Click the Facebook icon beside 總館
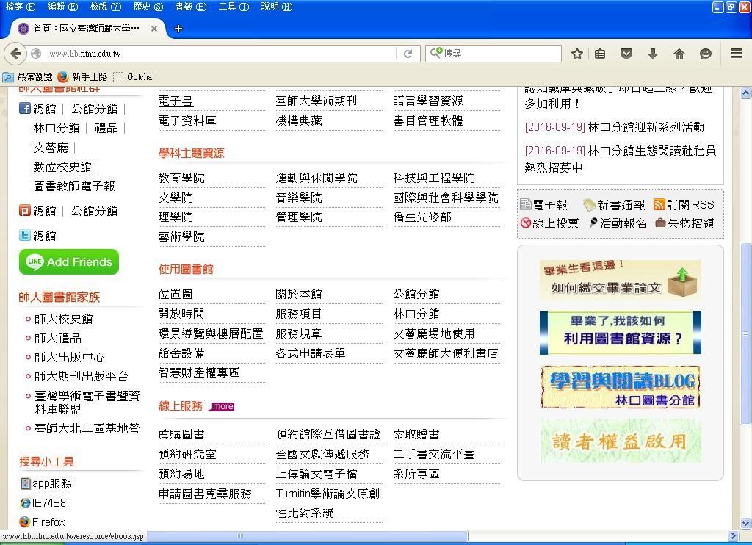Screen dimensions: 752x545 point(25,109)
